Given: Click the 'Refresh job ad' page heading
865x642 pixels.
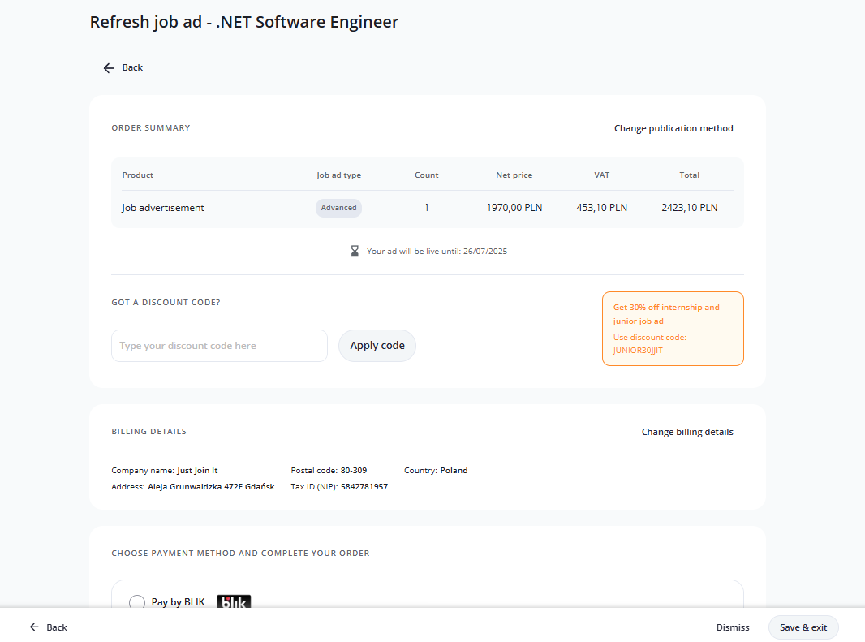Looking at the screenshot, I should [x=243, y=22].
